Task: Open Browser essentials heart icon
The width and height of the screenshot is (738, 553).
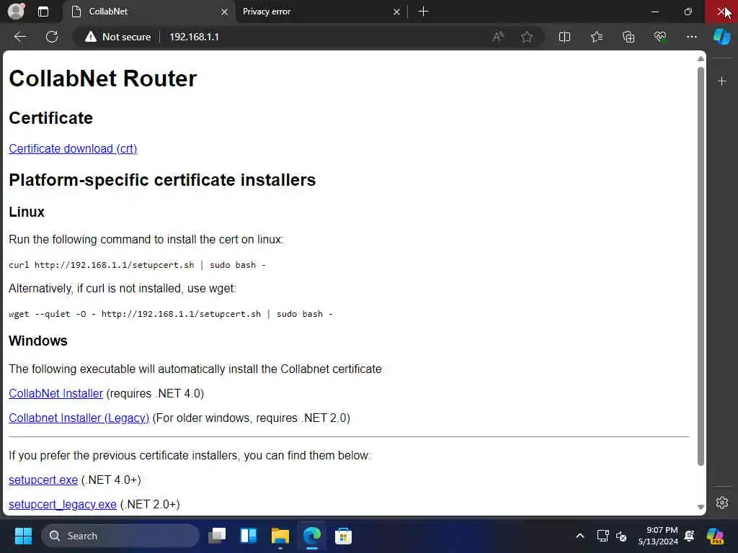Action: pyautogui.click(x=660, y=37)
